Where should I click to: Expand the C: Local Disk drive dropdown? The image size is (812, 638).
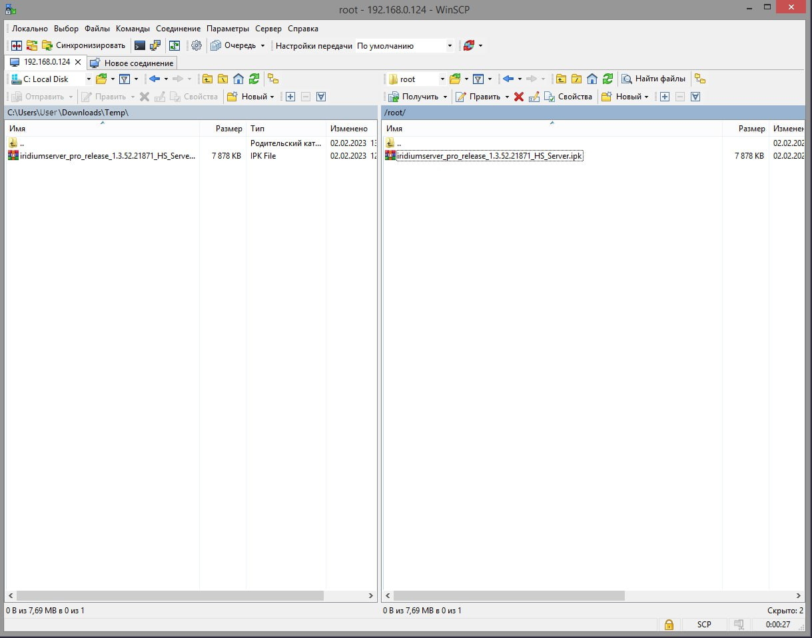coord(89,79)
